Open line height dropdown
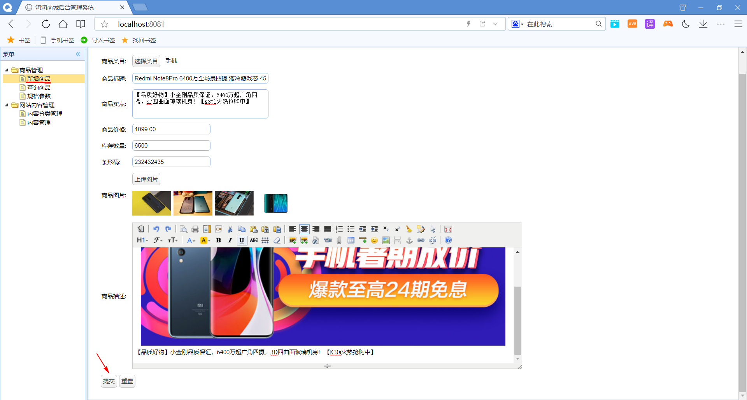This screenshot has width=747, height=400. 265,240
